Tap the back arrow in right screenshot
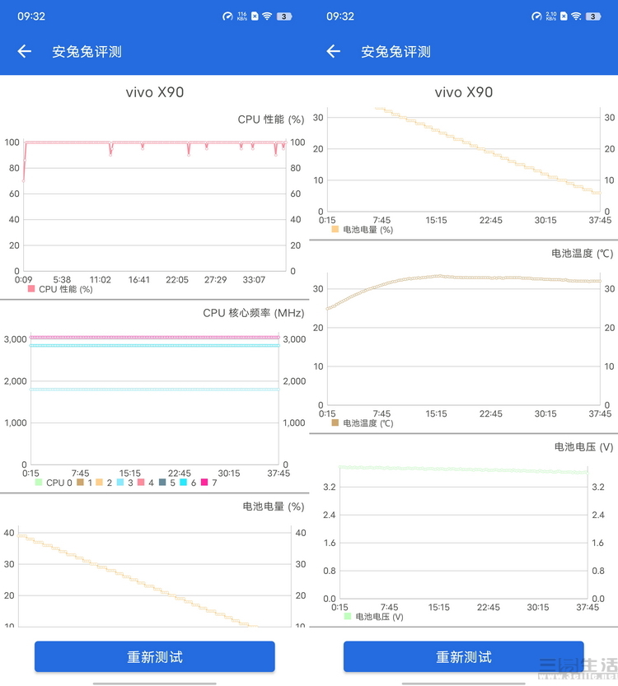The image size is (618, 686). coord(334,52)
